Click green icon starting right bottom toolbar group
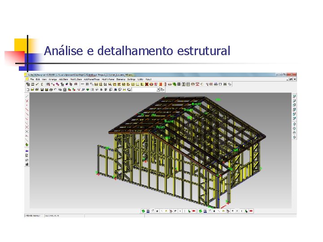 point(200,211)
